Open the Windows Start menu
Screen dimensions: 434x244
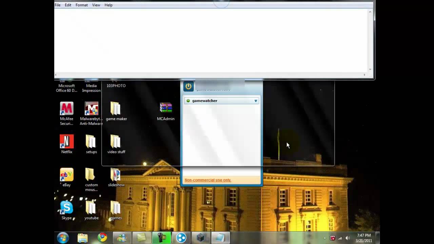[x=63, y=238]
